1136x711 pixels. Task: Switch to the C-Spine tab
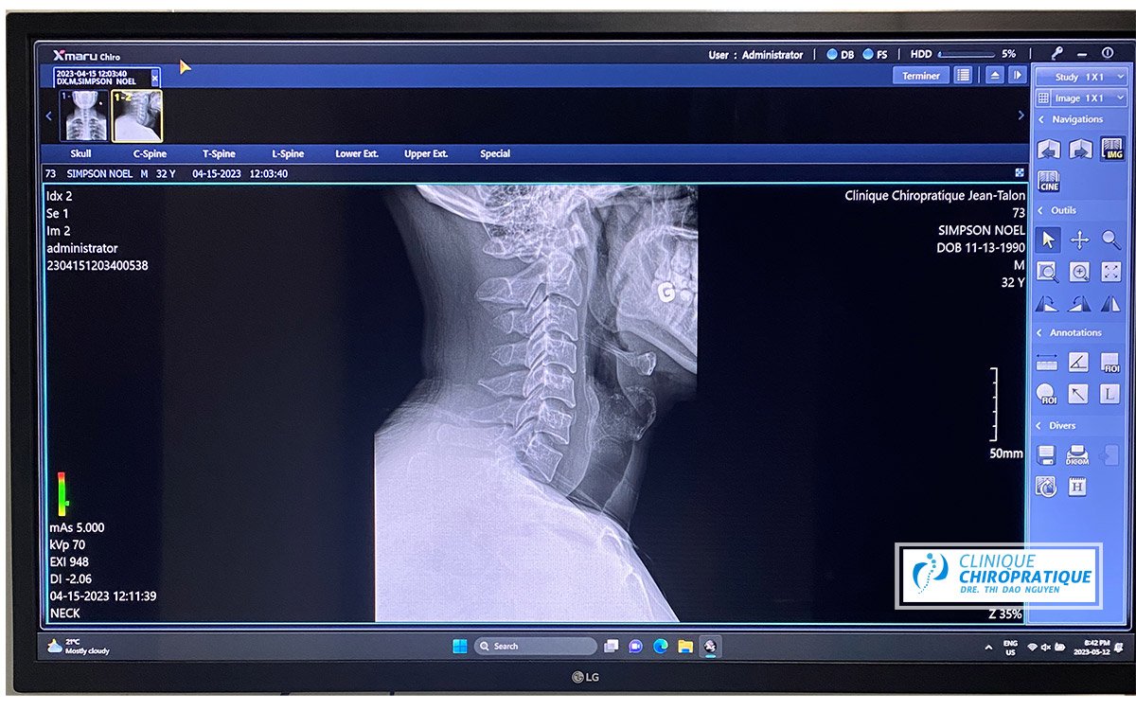click(x=150, y=153)
